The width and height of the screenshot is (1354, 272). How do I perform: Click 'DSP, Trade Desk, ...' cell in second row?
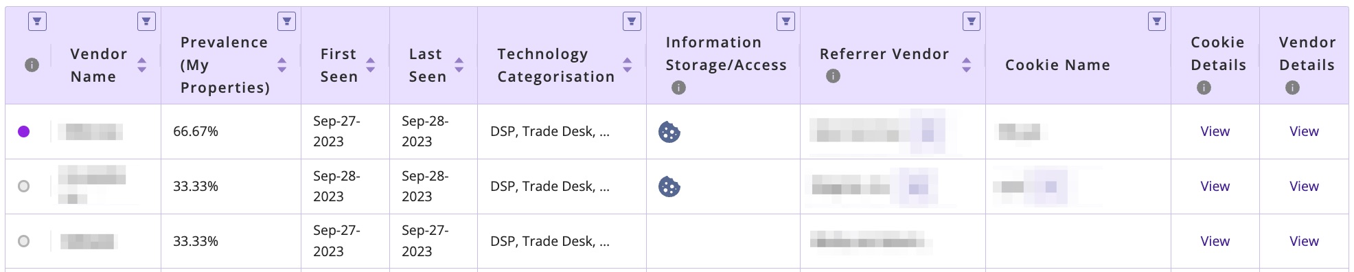(549, 186)
